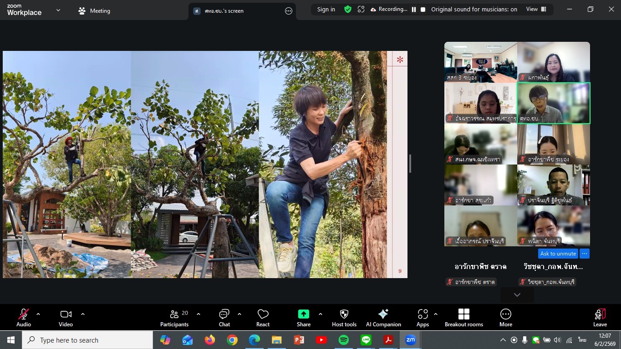The height and width of the screenshot is (349, 621).
Task: Open Breakout rooms grid icon
Action: tap(463, 314)
